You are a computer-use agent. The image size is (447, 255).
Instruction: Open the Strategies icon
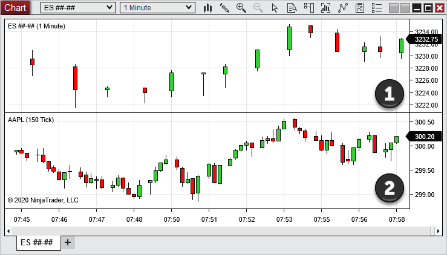point(360,8)
